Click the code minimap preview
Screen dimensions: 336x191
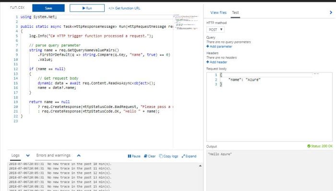pyautogui.click(x=186, y=22)
